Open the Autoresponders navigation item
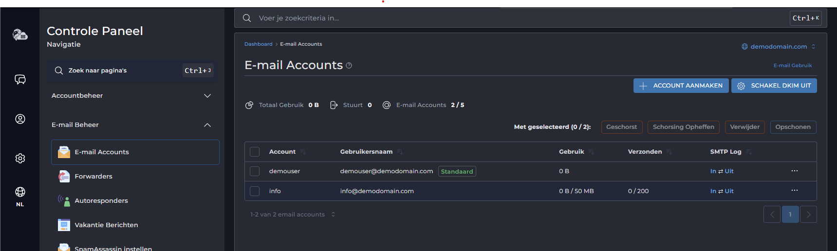Image resolution: width=837 pixels, height=251 pixels. [135, 200]
